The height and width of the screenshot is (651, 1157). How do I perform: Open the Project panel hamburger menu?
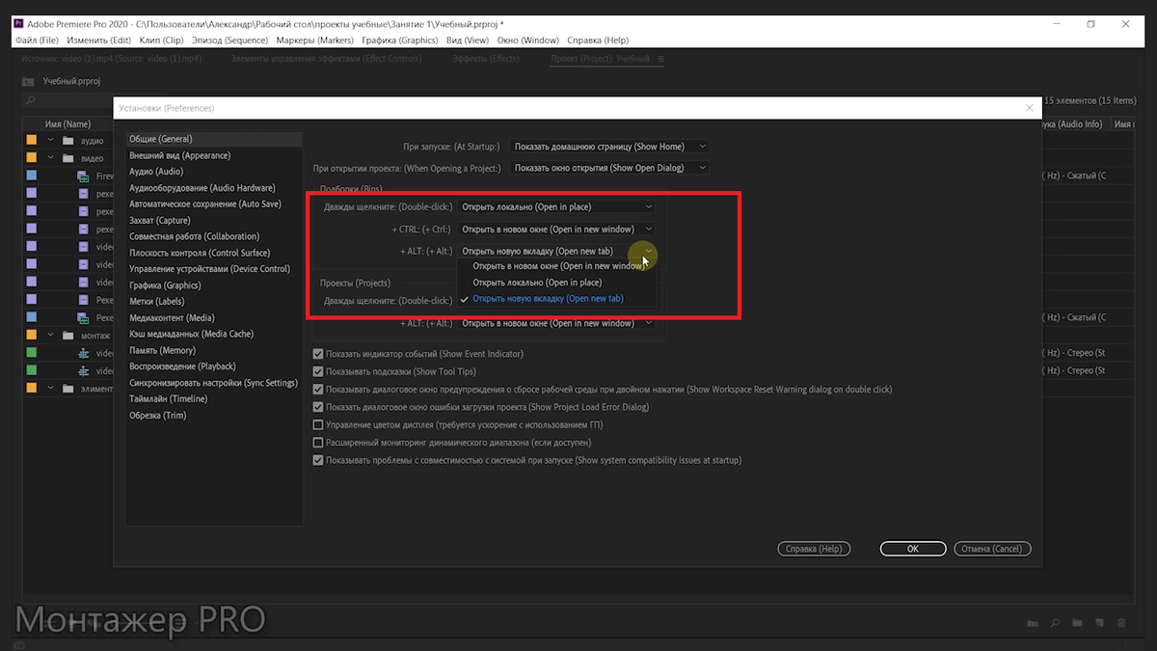click(660, 59)
